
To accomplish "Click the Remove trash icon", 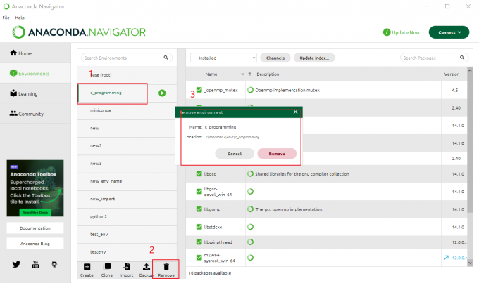I will pos(166,267).
